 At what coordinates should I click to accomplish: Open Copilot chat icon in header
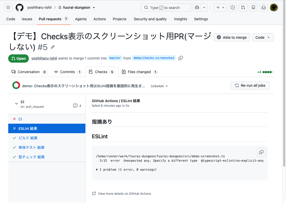click(x=197, y=7)
